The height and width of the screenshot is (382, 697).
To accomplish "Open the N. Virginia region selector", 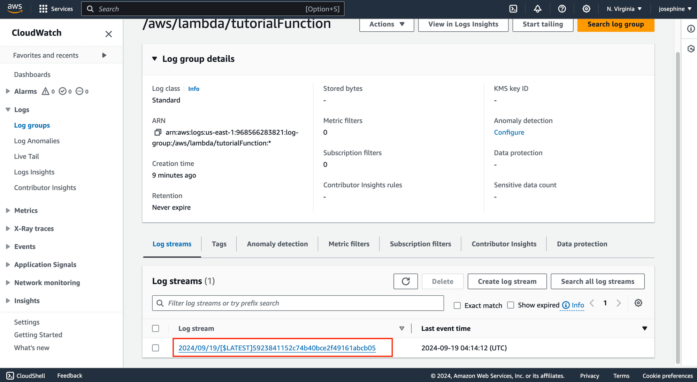I will (x=624, y=9).
